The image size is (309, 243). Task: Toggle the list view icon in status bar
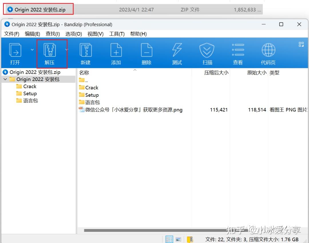point(169,239)
